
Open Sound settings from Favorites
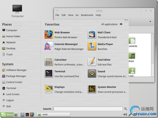(x=107, y=74)
